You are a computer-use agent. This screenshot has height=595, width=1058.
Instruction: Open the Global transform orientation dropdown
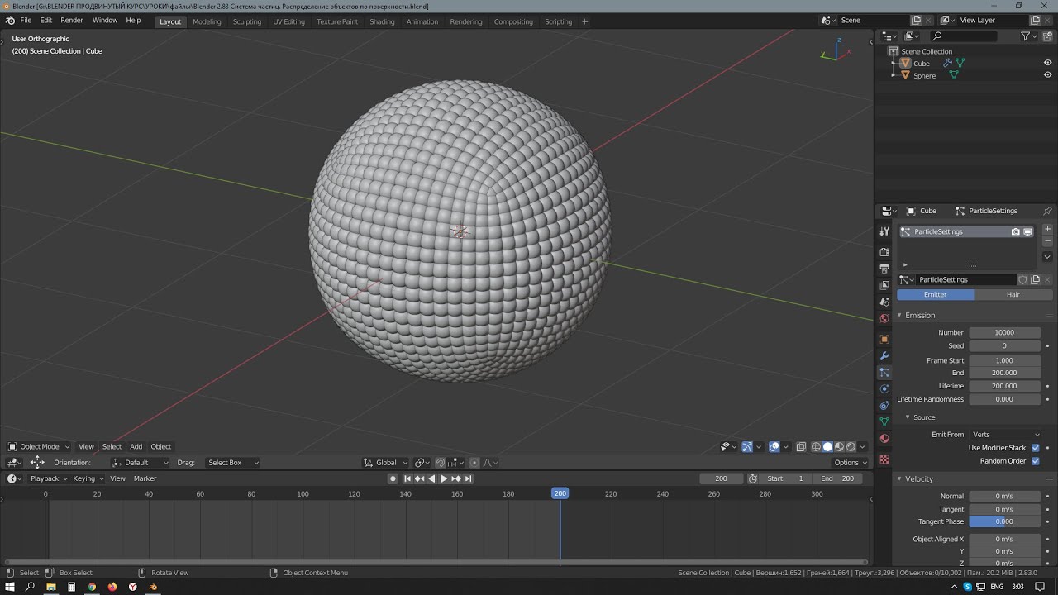[386, 463]
